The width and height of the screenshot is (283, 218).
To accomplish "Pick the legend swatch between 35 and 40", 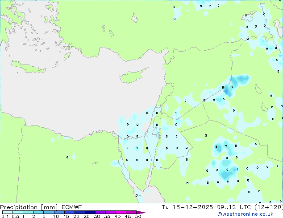I will coord(110,212).
